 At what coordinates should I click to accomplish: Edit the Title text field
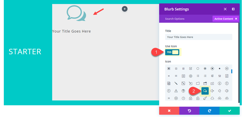199,37
